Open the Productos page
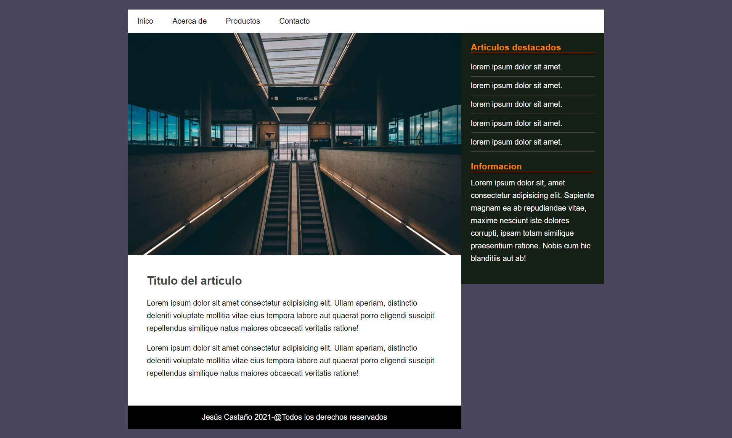732x438 pixels. tap(243, 21)
